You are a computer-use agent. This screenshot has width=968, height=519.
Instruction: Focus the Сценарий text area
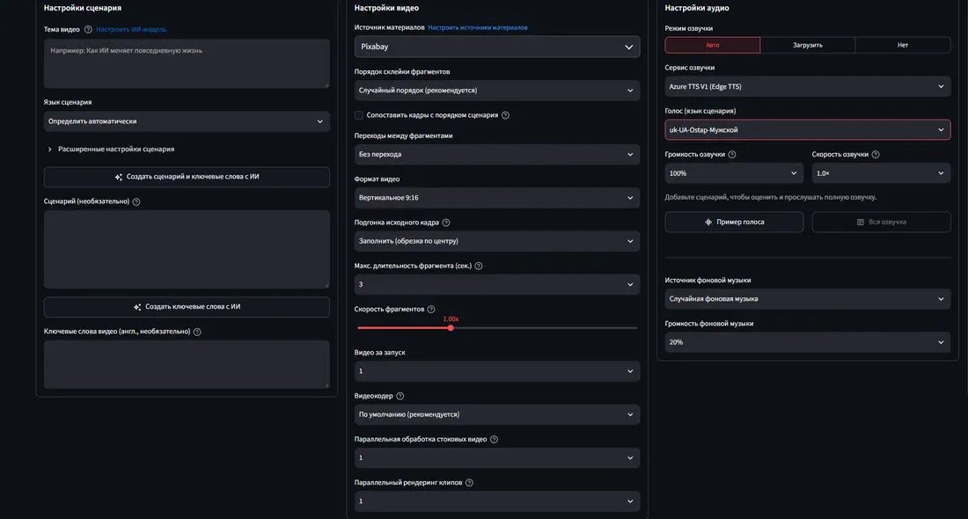tap(187, 249)
